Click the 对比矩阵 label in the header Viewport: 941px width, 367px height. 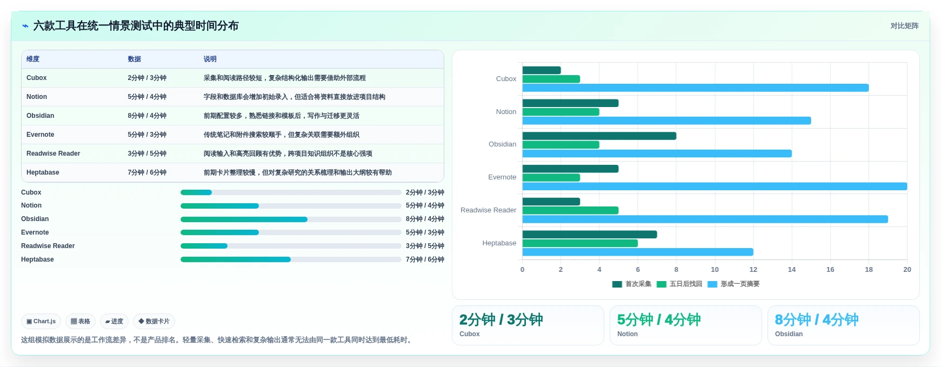[x=904, y=26]
